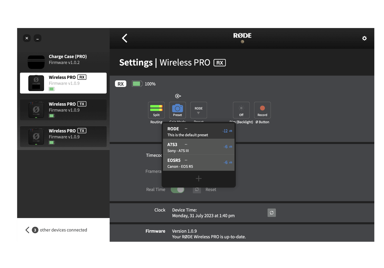
Task: Collapse the connected devices list with the chevron
Action: [28, 230]
